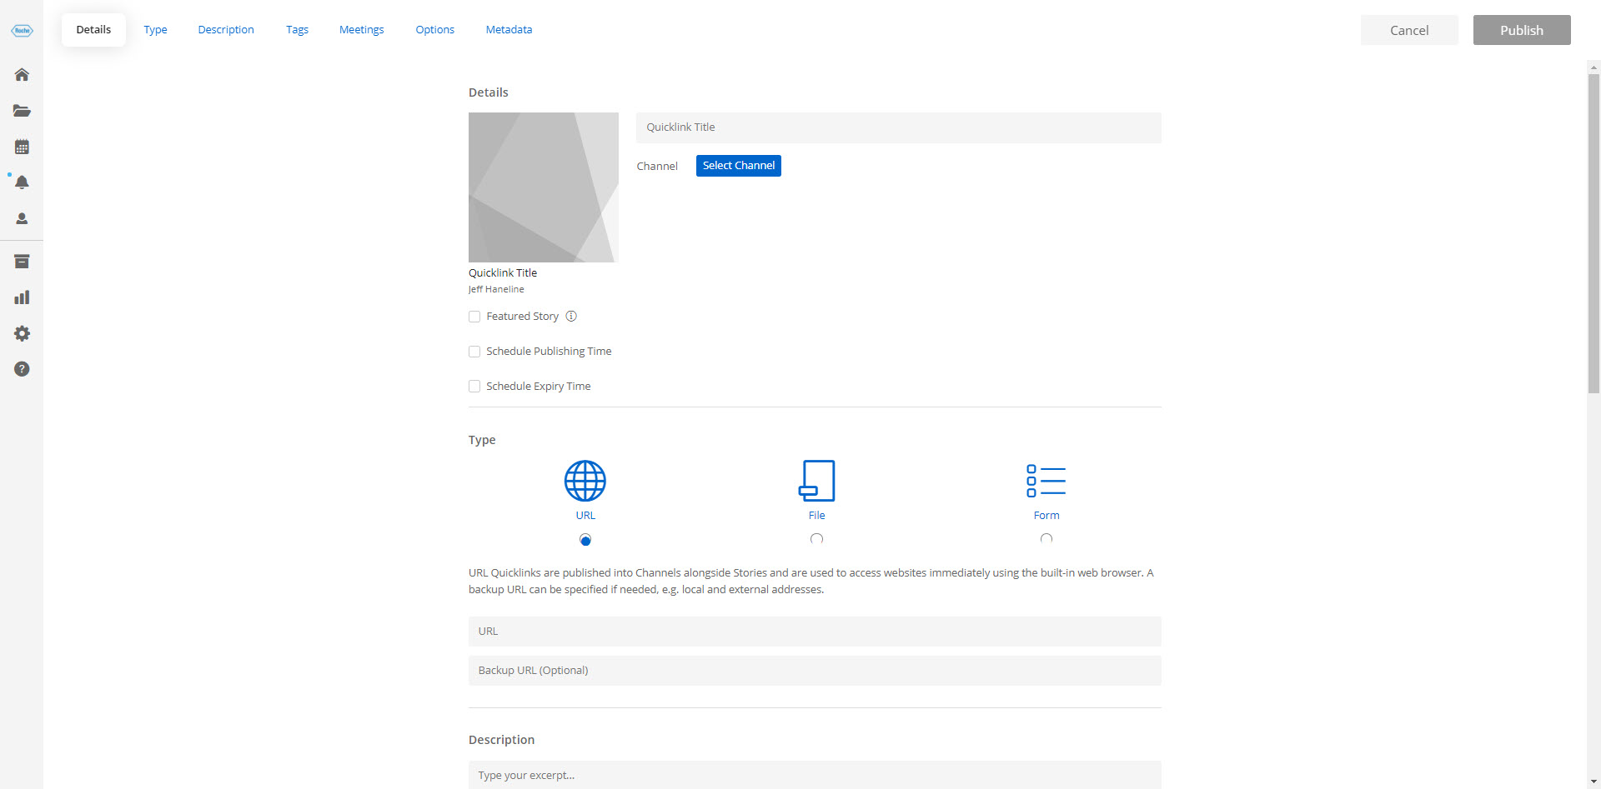Image resolution: width=1601 pixels, height=789 pixels.
Task: Focus the Quicklink Title input field
Action: tap(898, 127)
